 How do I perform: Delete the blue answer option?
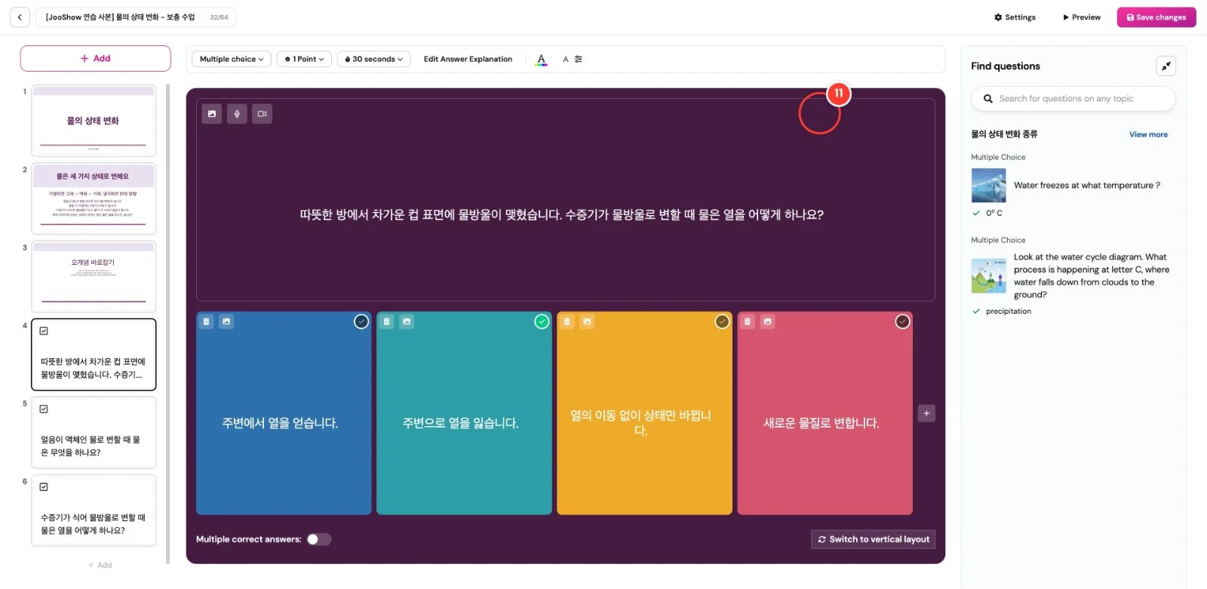tap(206, 322)
